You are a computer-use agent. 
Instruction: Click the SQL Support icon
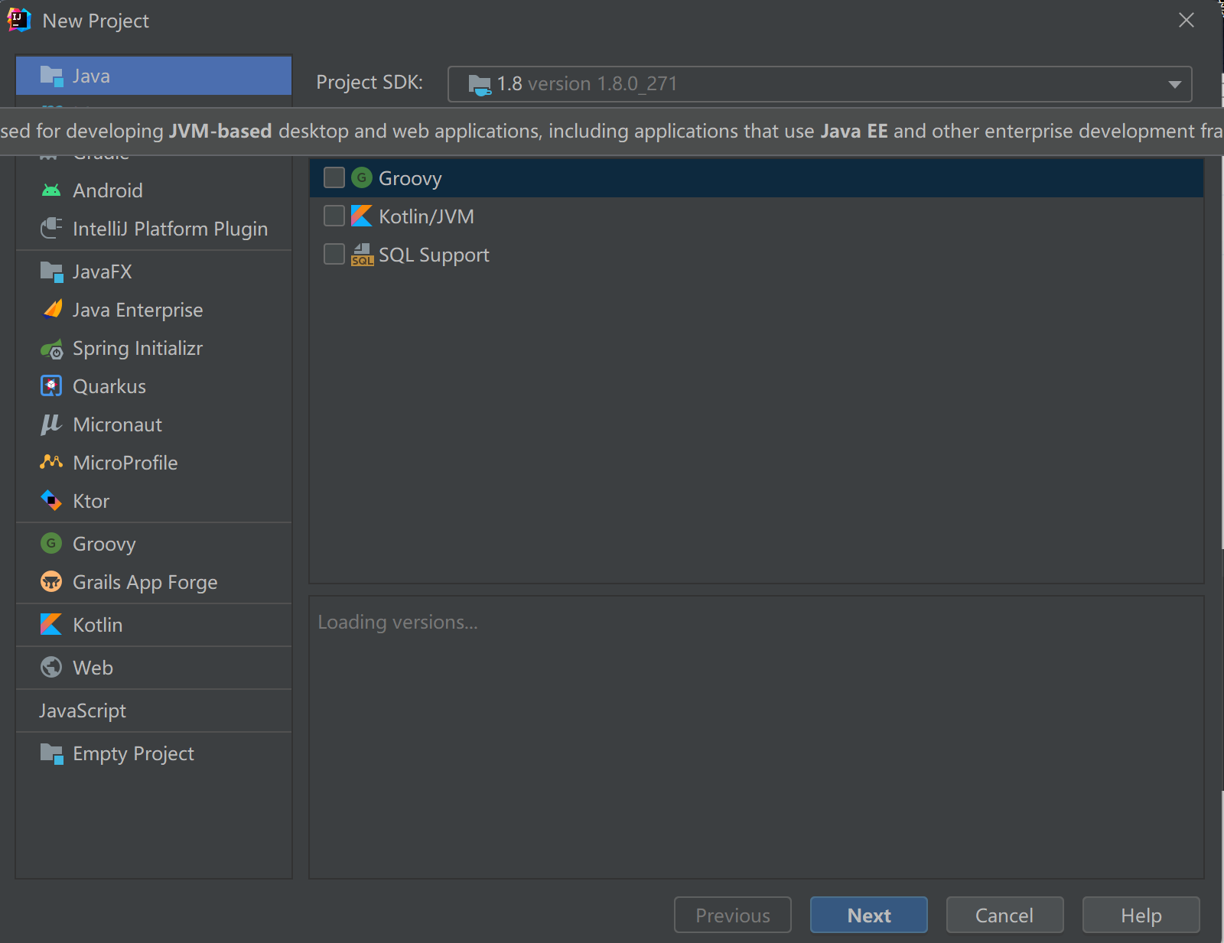[x=363, y=255]
